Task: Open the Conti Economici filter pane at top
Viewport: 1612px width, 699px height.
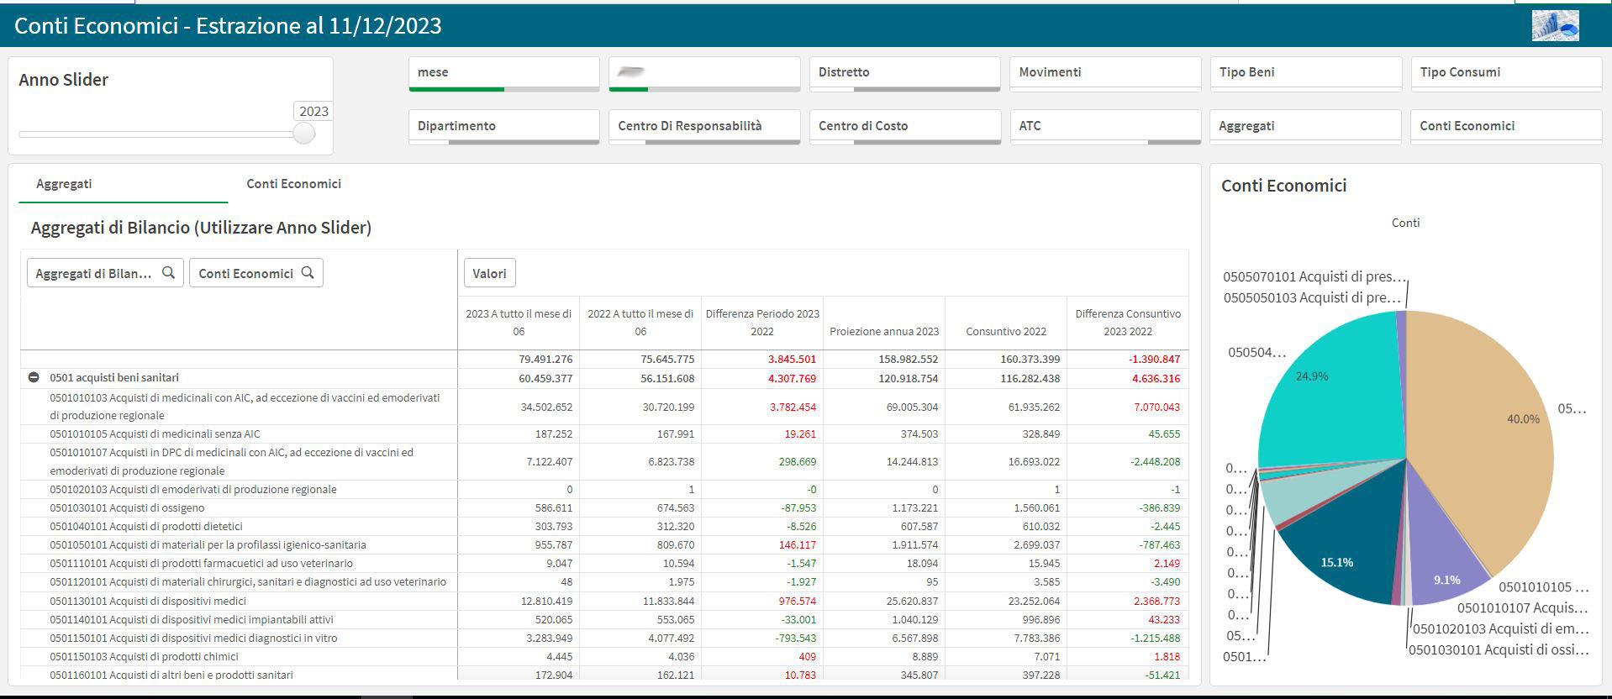Action: pos(1506,127)
